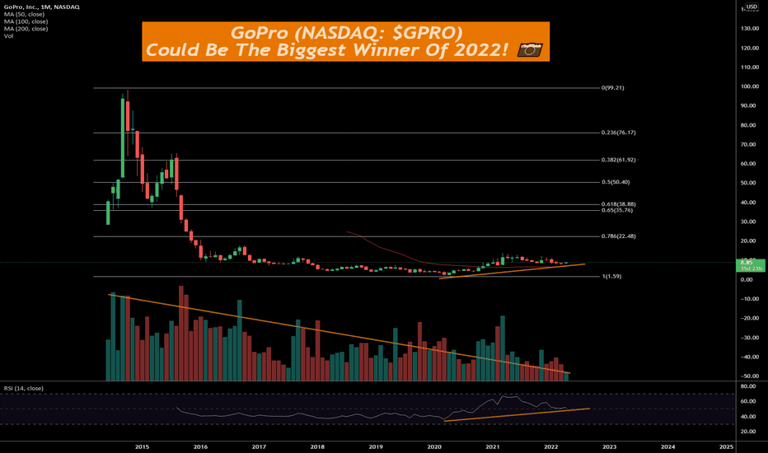Click the 0.236(76.17) Fibonacci level label
The image size is (768, 453).
(619, 133)
